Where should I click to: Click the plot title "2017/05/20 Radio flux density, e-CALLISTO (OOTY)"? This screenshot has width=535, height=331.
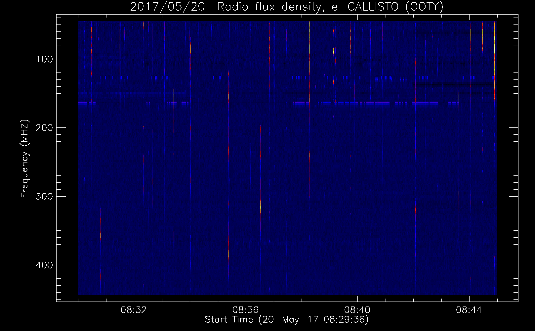click(x=287, y=7)
